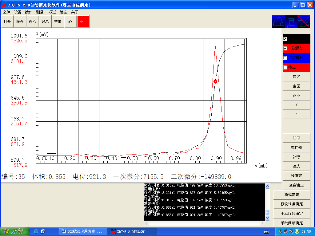The image size is (315, 236).
Task: Click the results log scrollbar down arrow
Action: pos(268,218)
